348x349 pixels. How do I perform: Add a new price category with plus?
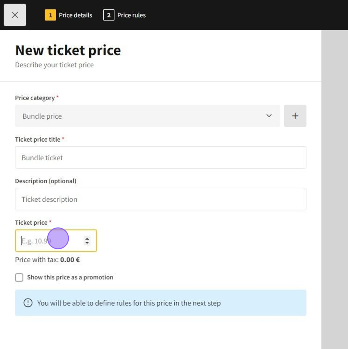(x=295, y=116)
